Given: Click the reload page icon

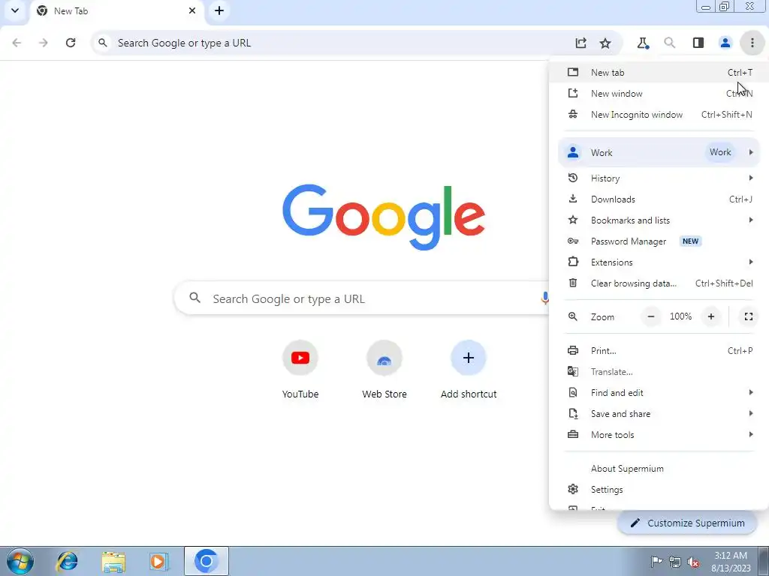Looking at the screenshot, I should point(71,43).
